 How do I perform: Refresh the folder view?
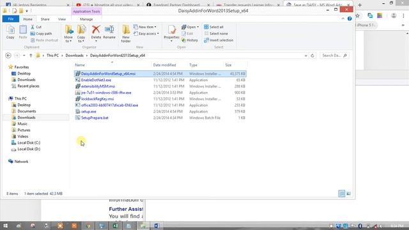(313, 56)
